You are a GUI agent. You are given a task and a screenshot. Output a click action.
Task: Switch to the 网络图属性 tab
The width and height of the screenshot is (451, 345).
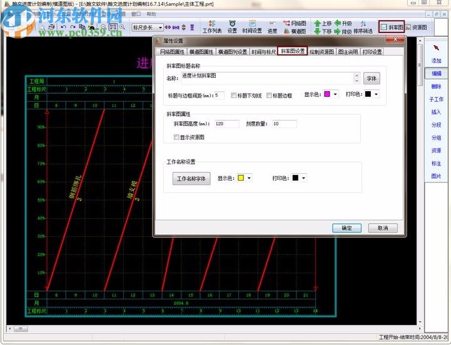click(x=173, y=51)
